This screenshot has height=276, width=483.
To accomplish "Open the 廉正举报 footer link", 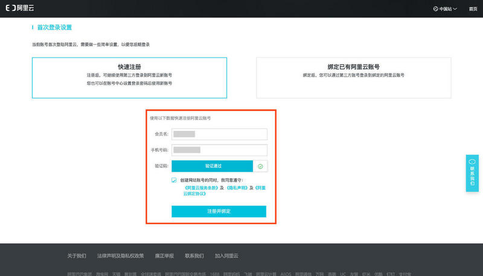I will click(x=164, y=256).
